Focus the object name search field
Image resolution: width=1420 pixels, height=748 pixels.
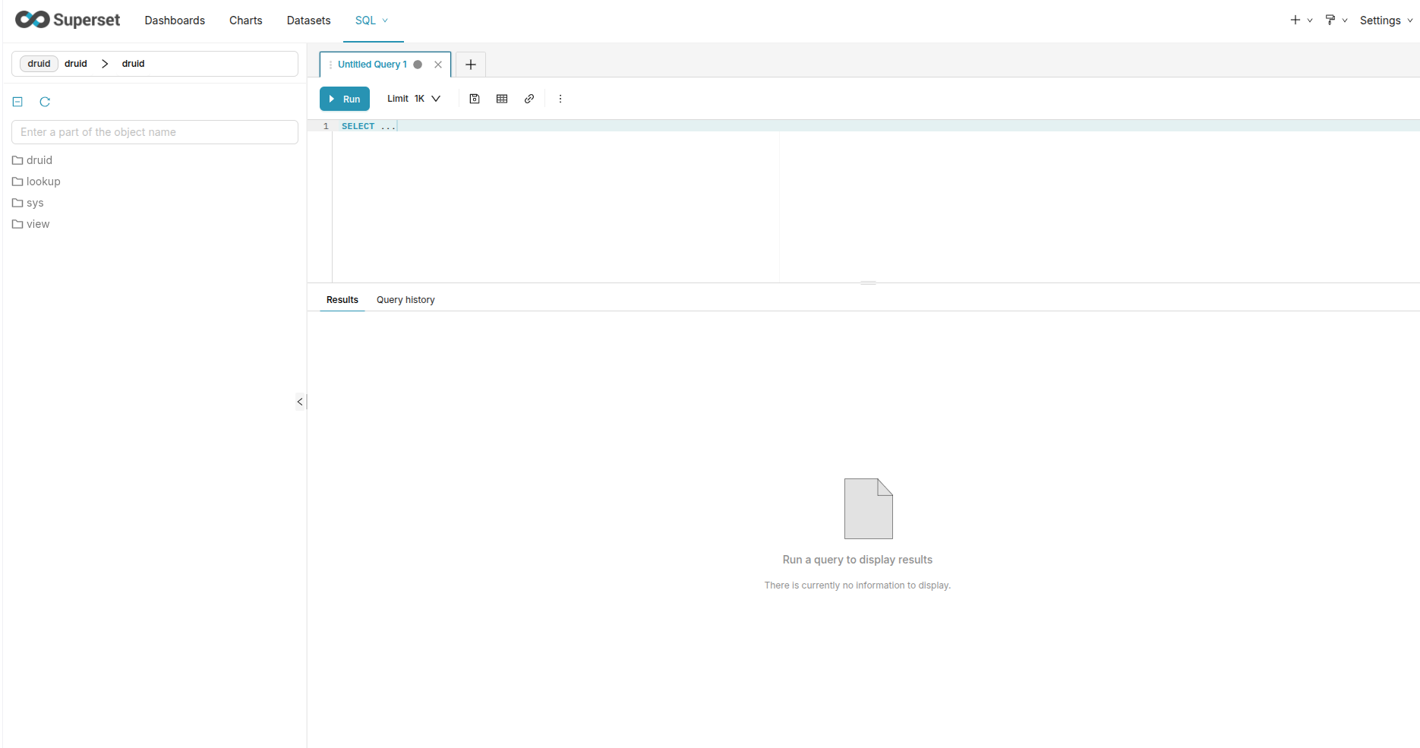coord(155,132)
